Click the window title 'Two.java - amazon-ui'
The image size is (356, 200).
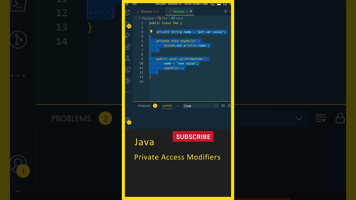tap(181, 4)
